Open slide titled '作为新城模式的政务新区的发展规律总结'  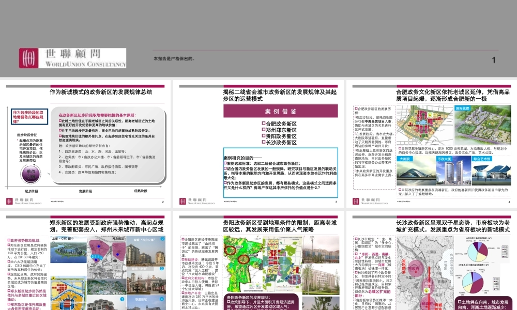pyautogui.click(x=85, y=144)
